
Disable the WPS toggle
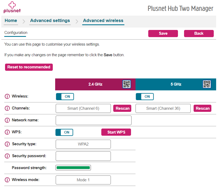click(x=64, y=132)
